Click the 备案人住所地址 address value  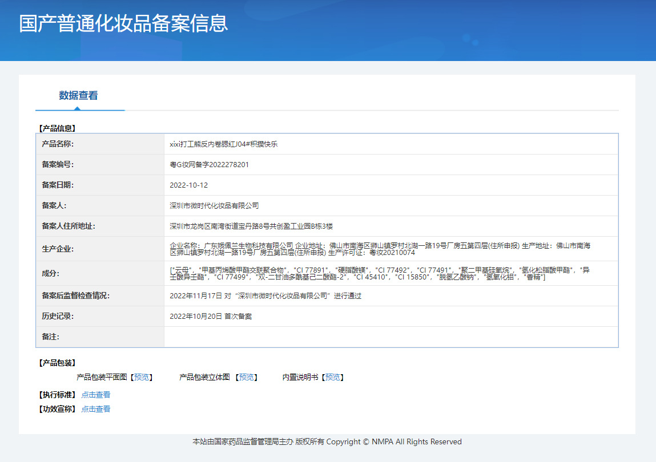point(251,226)
